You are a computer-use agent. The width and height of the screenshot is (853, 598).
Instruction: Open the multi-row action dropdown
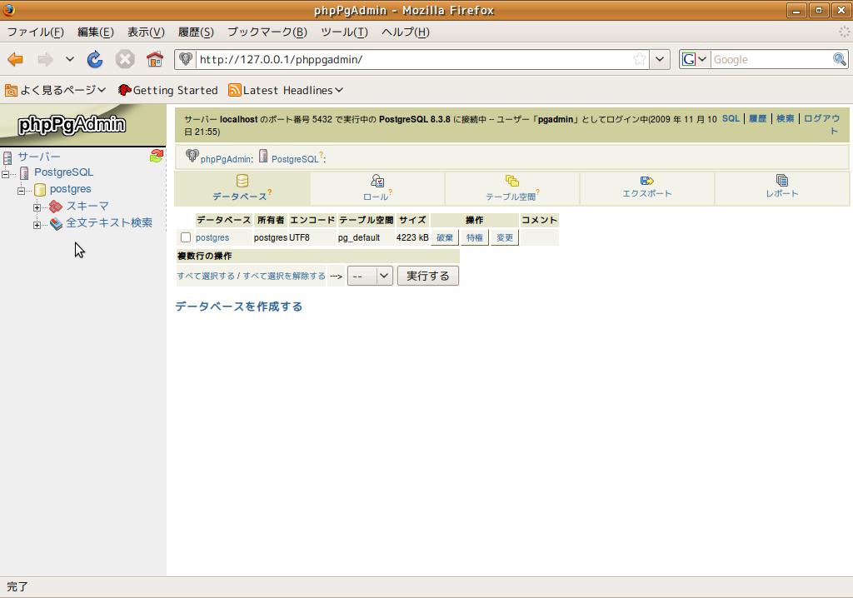point(370,276)
